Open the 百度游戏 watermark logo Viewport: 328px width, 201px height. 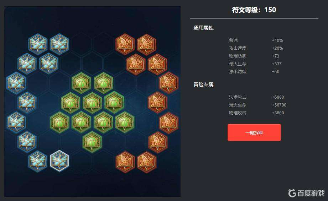point(306,193)
